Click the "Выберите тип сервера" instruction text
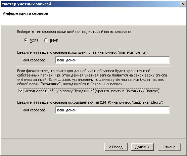187x156 pixels. [x=75, y=32]
